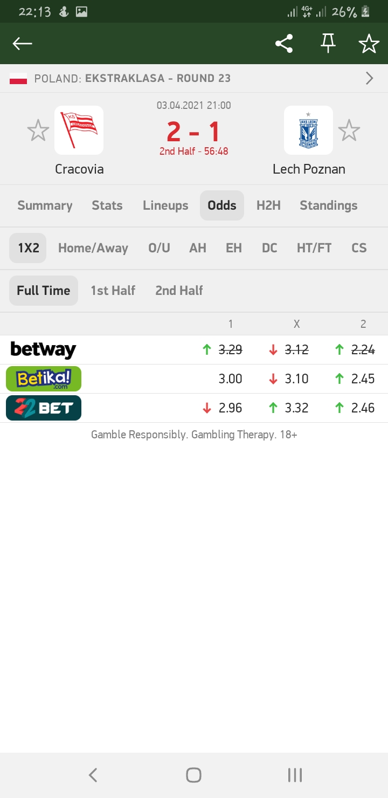Favorite Cracovia team star

coord(38,130)
